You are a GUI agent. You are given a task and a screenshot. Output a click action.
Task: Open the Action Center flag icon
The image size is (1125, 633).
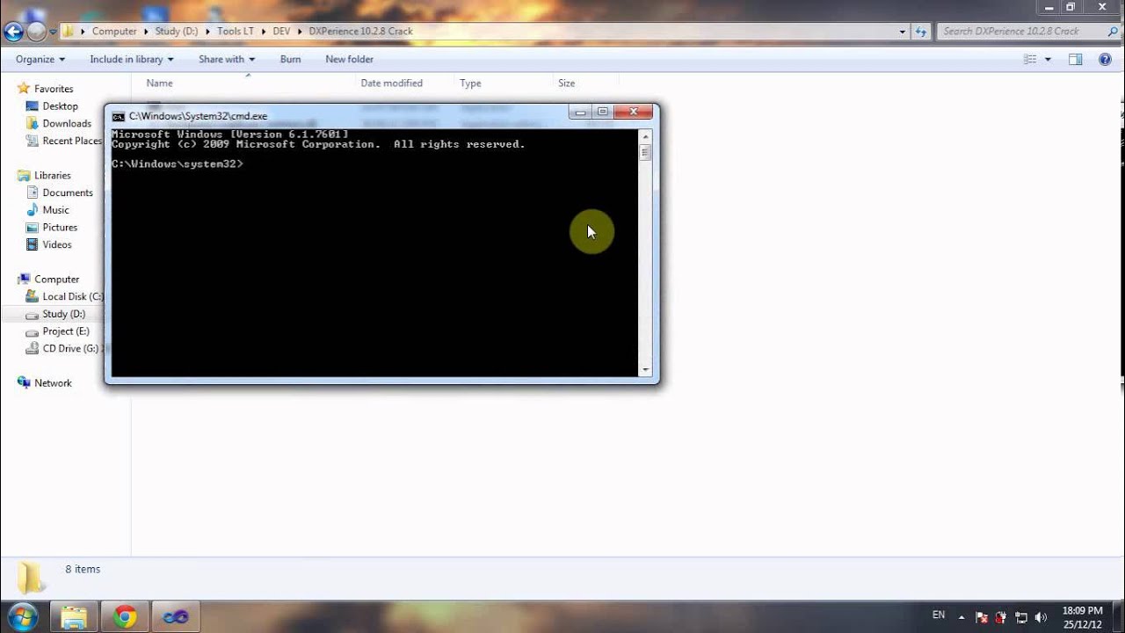coord(982,617)
